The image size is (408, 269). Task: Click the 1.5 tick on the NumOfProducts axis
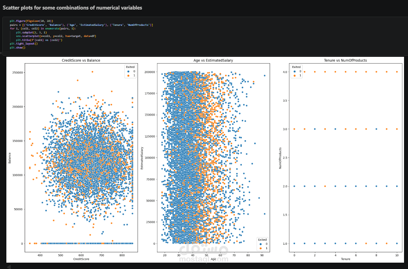[x=285, y=215]
